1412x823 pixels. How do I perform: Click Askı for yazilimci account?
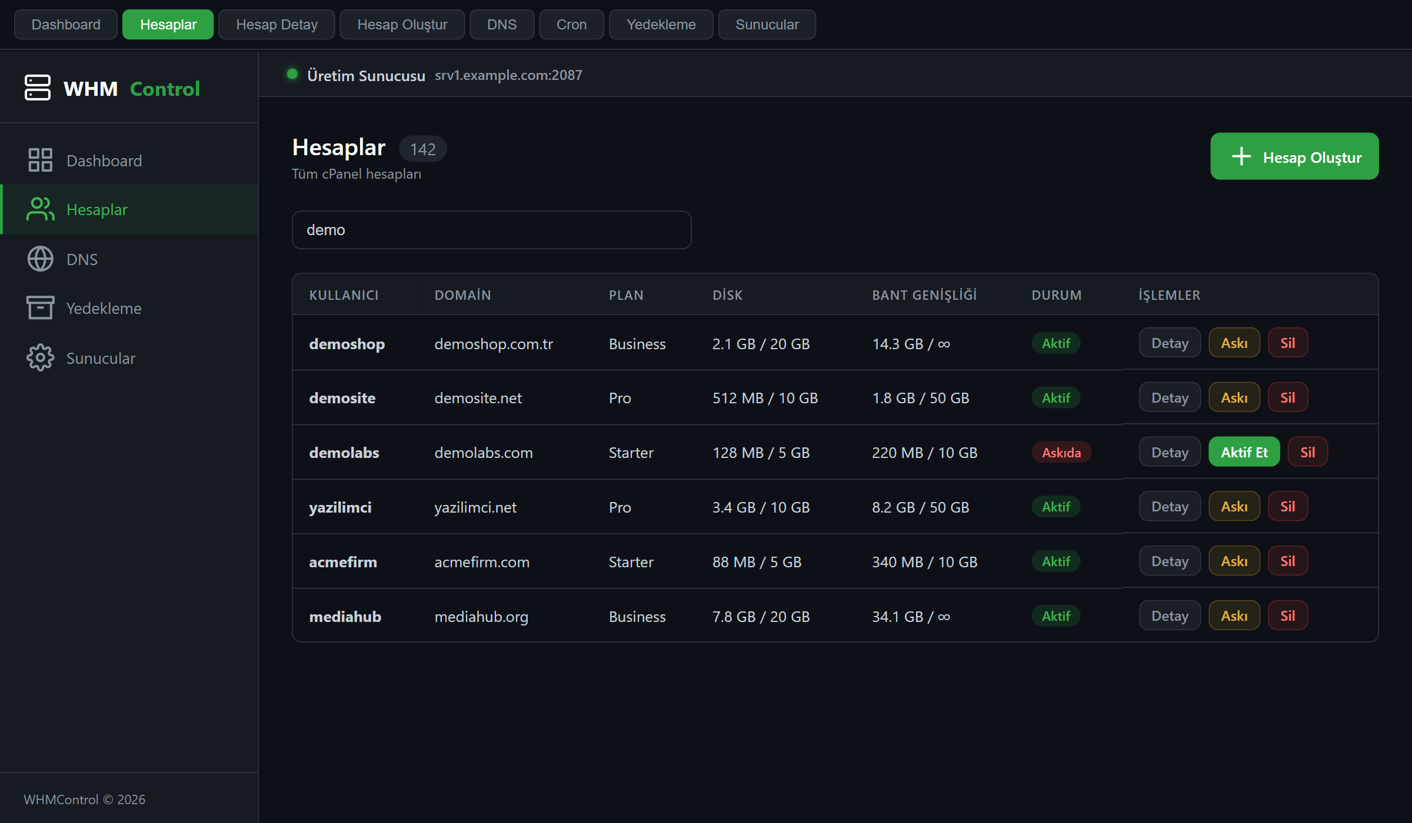[1234, 506]
